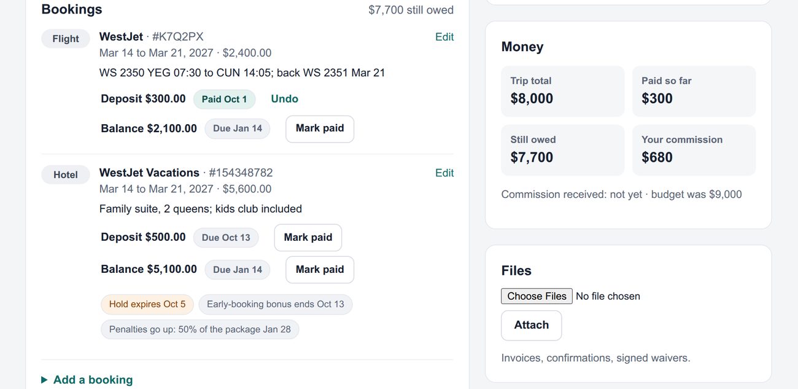This screenshot has width=798, height=389.
Task: Undo the flight deposit paid status
Action: click(285, 99)
